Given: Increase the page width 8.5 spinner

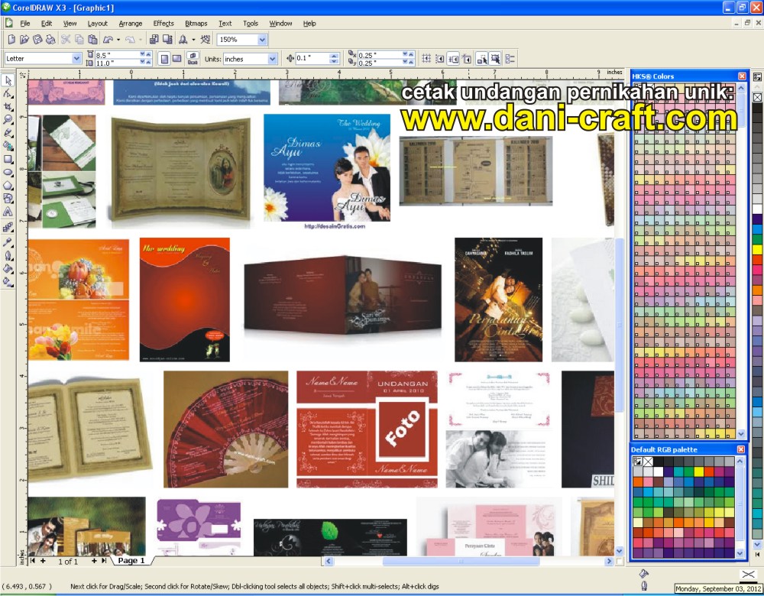Looking at the screenshot, I should point(149,53).
